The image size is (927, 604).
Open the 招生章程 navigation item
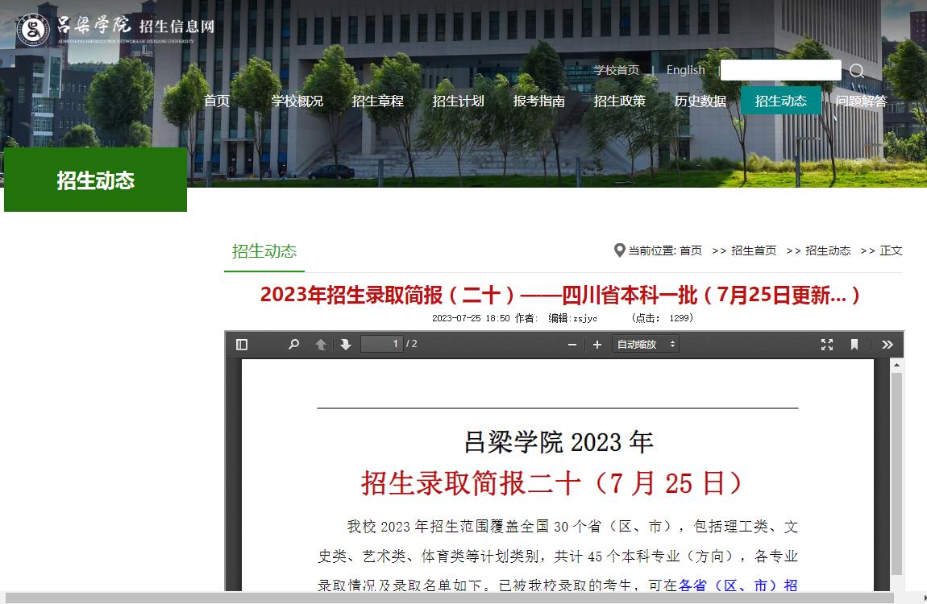tap(378, 101)
